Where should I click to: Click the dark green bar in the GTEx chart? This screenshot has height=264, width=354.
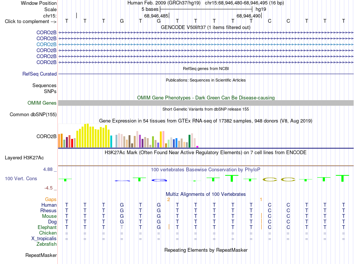[189, 141]
